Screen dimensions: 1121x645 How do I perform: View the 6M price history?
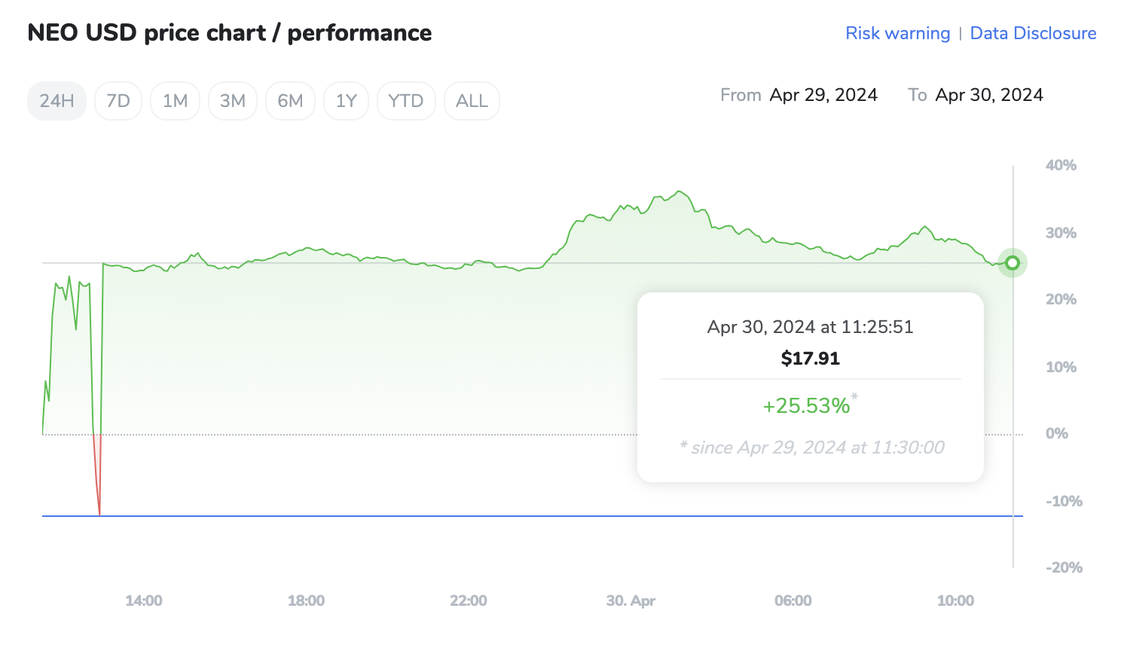coord(290,100)
